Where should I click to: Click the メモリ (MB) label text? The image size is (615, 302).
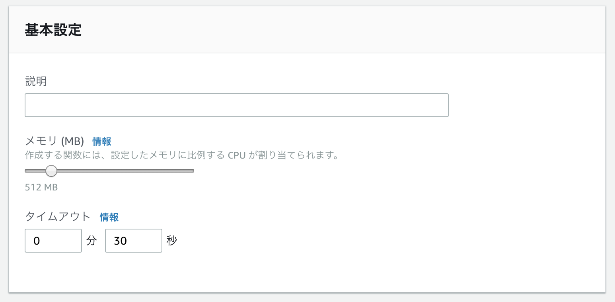(x=54, y=141)
